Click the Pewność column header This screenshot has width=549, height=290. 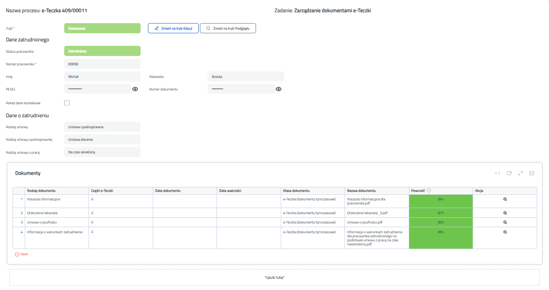coord(441,191)
